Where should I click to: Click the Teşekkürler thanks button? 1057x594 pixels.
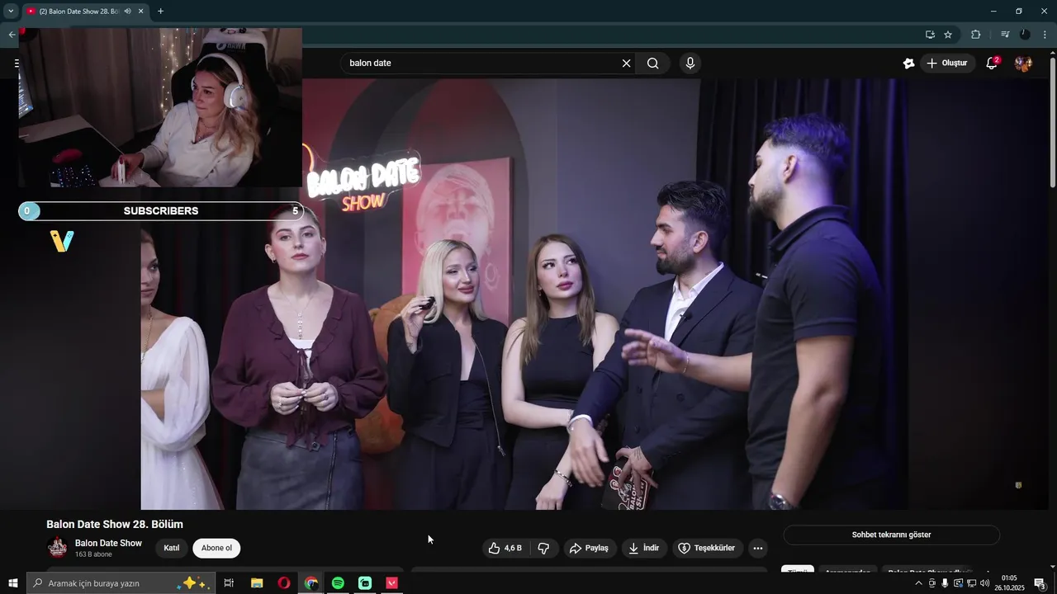click(707, 548)
